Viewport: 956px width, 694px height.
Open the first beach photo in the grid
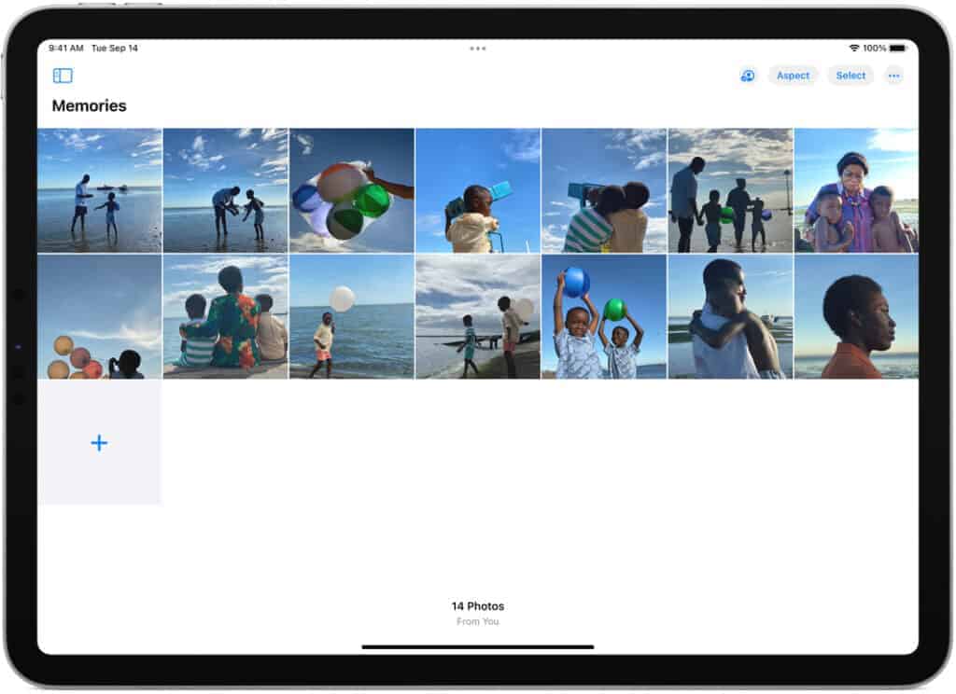point(99,190)
